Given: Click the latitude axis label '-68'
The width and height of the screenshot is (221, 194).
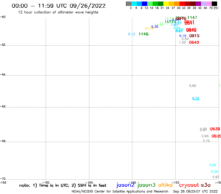Looking at the screenshot, I should click(x=3, y=141).
